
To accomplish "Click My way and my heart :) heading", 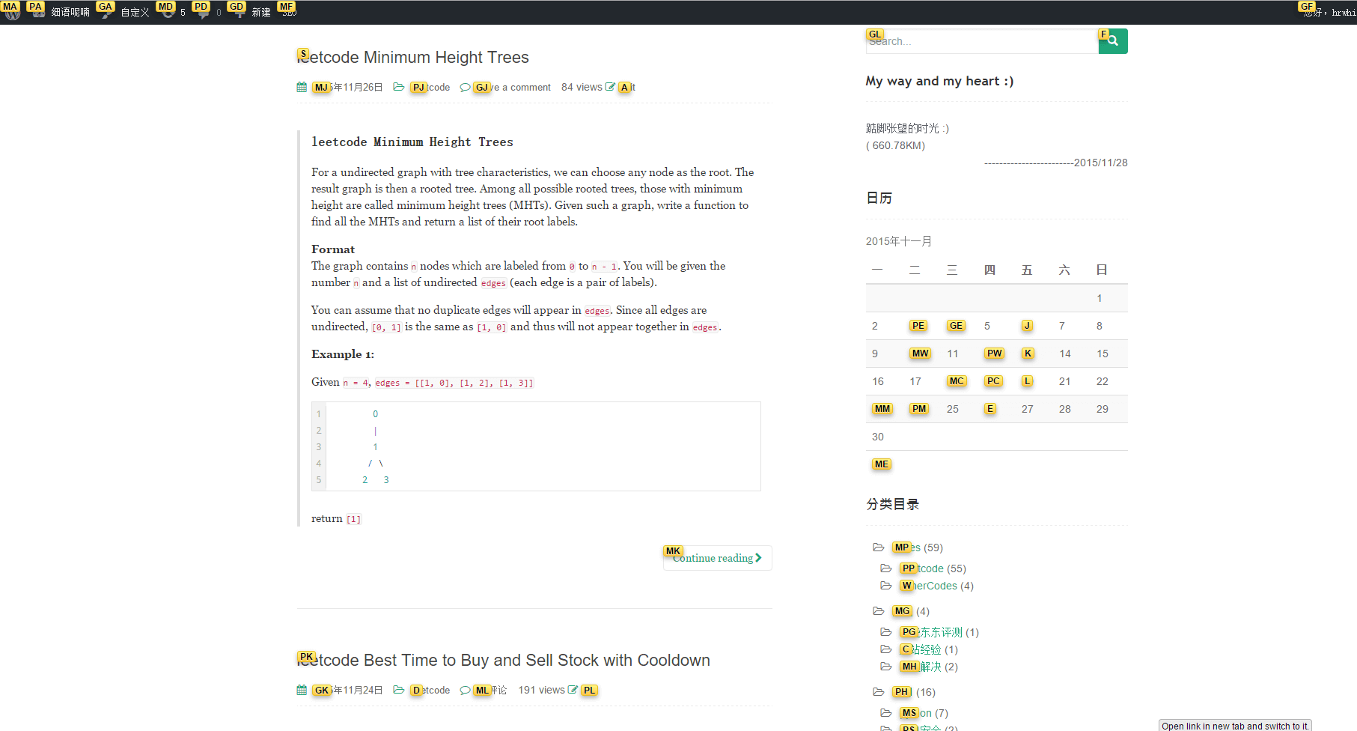I will pyautogui.click(x=939, y=81).
